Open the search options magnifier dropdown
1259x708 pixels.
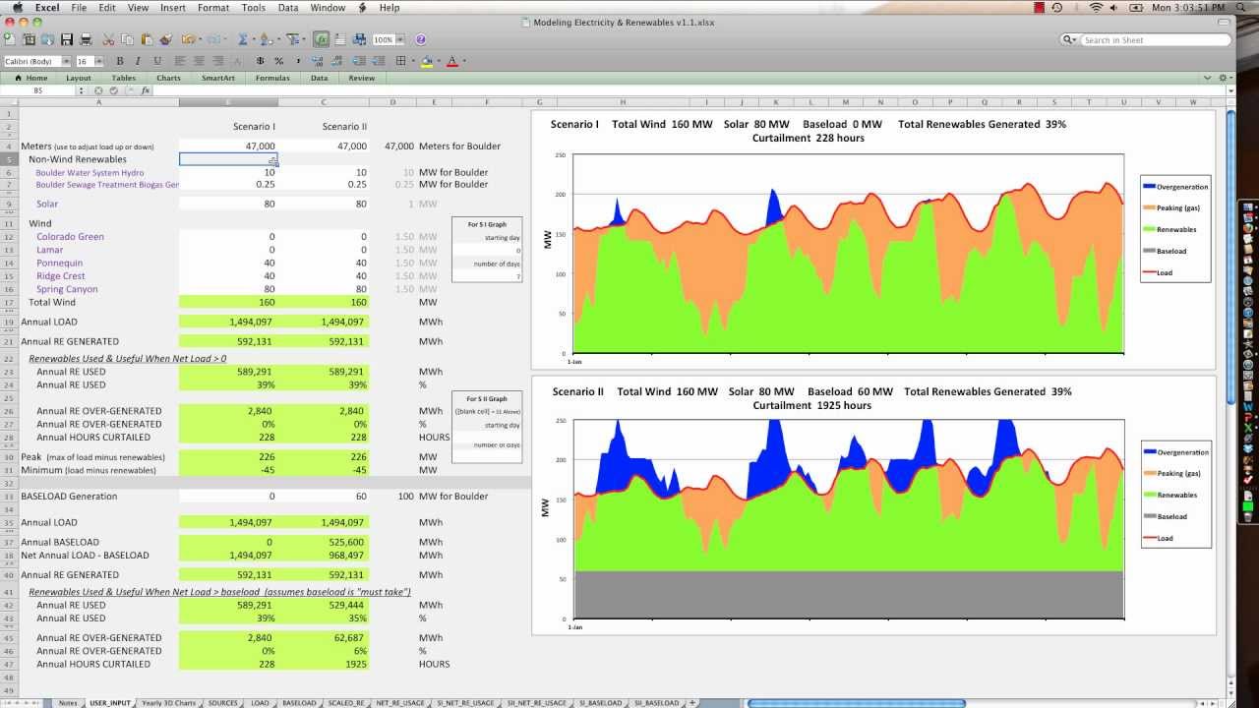[x=1070, y=40]
